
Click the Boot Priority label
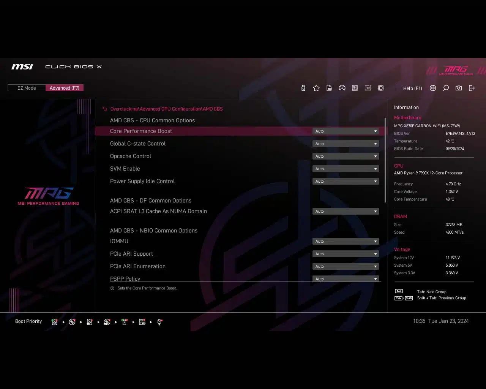point(28,321)
